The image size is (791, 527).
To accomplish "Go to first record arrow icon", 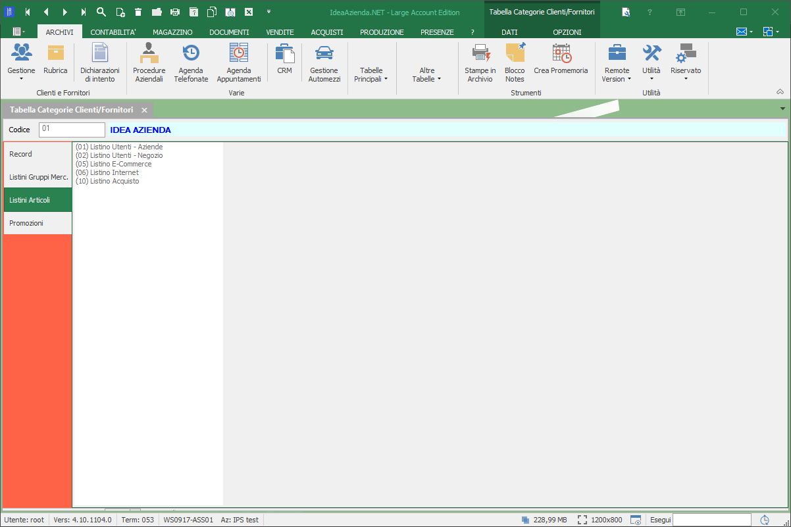I will (28, 12).
